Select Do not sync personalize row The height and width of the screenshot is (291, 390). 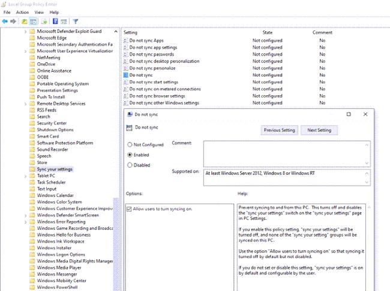pos(152,68)
